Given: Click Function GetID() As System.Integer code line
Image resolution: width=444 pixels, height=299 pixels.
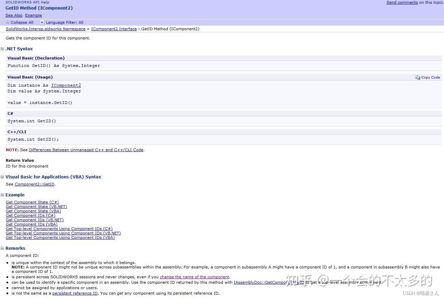Looking at the screenshot, I should 54,66.
